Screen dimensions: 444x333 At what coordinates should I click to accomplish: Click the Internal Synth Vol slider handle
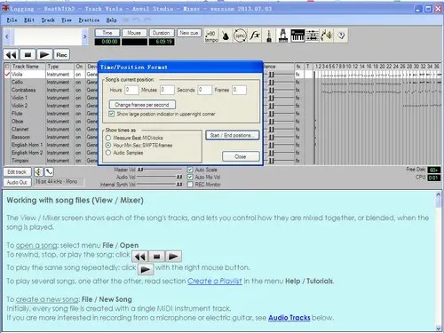tap(179, 185)
